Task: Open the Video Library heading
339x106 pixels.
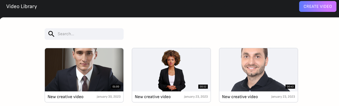Action: tap(21, 6)
